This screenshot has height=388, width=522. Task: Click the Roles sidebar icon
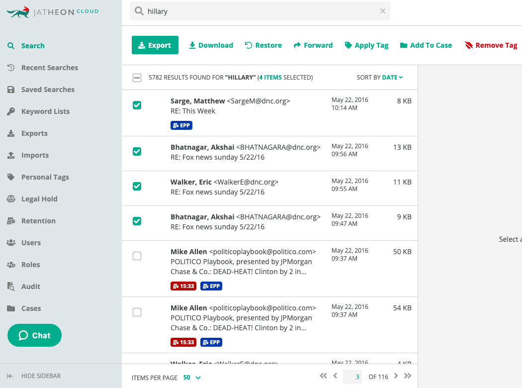coord(11,265)
